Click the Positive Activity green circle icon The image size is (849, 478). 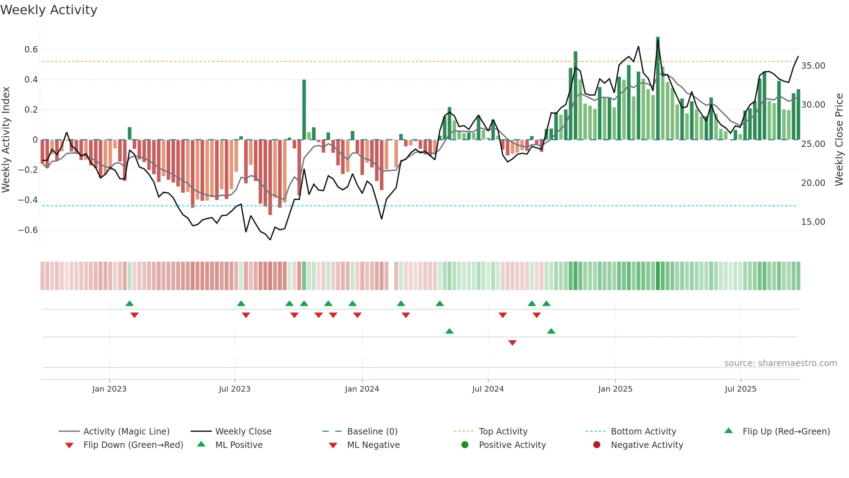tap(465, 445)
